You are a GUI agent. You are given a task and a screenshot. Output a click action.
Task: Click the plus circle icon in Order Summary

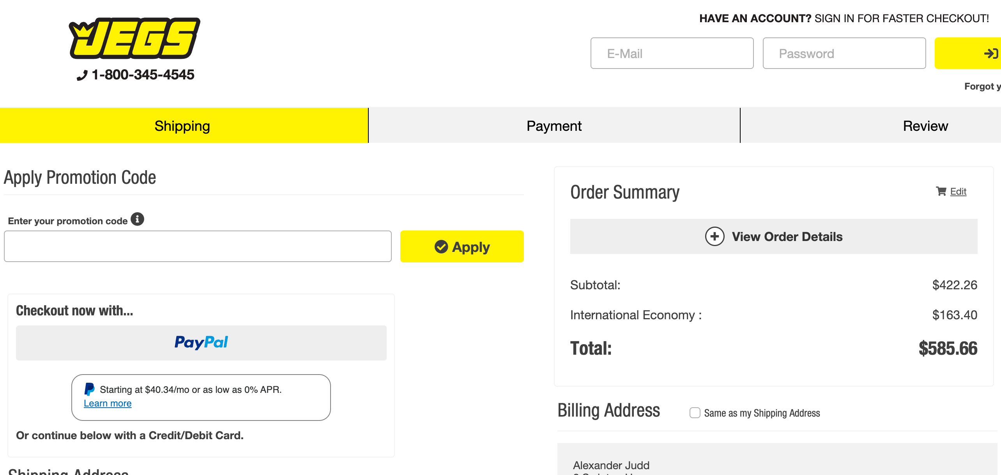[x=714, y=236]
